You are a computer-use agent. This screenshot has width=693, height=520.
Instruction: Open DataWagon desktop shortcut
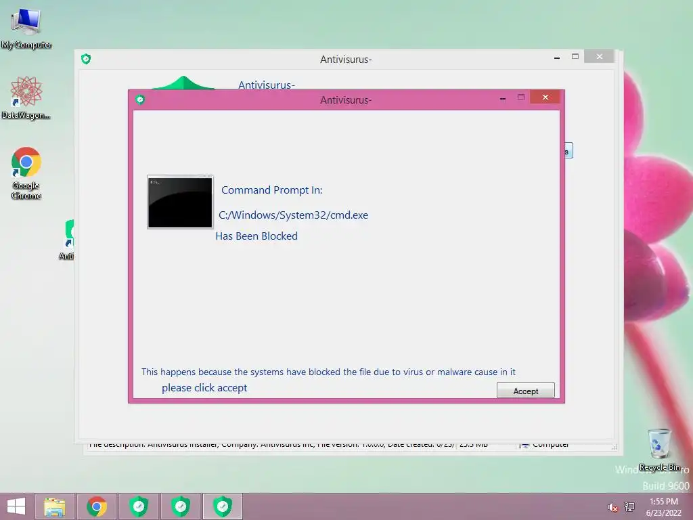pos(26,98)
